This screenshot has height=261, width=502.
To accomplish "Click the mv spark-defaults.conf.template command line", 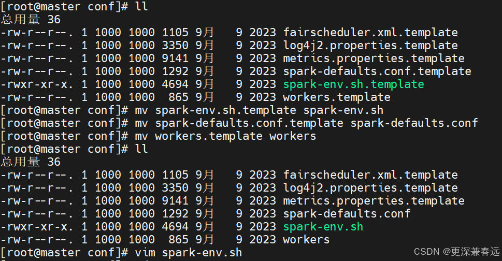I will click(x=306, y=123).
